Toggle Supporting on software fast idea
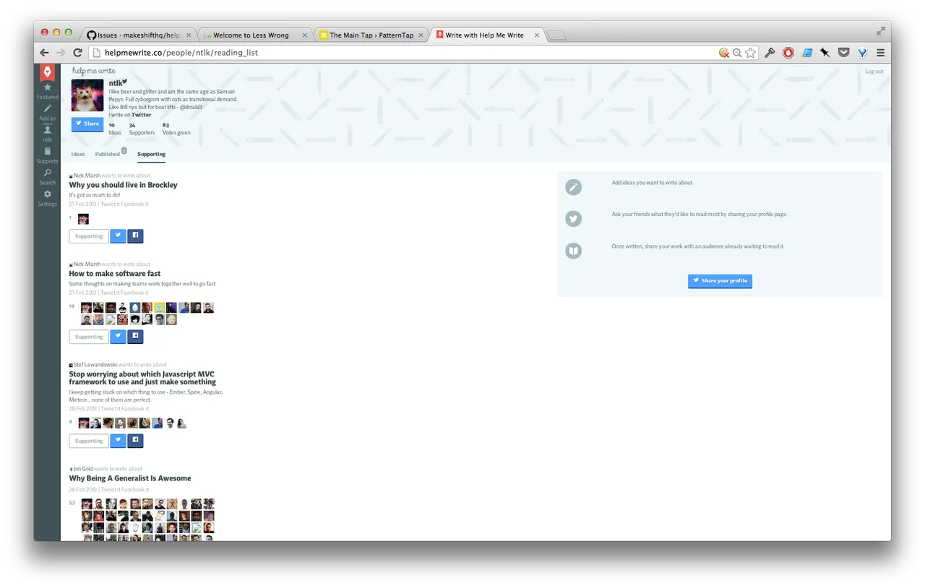The height and width of the screenshot is (588, 925). pos(89,336)
